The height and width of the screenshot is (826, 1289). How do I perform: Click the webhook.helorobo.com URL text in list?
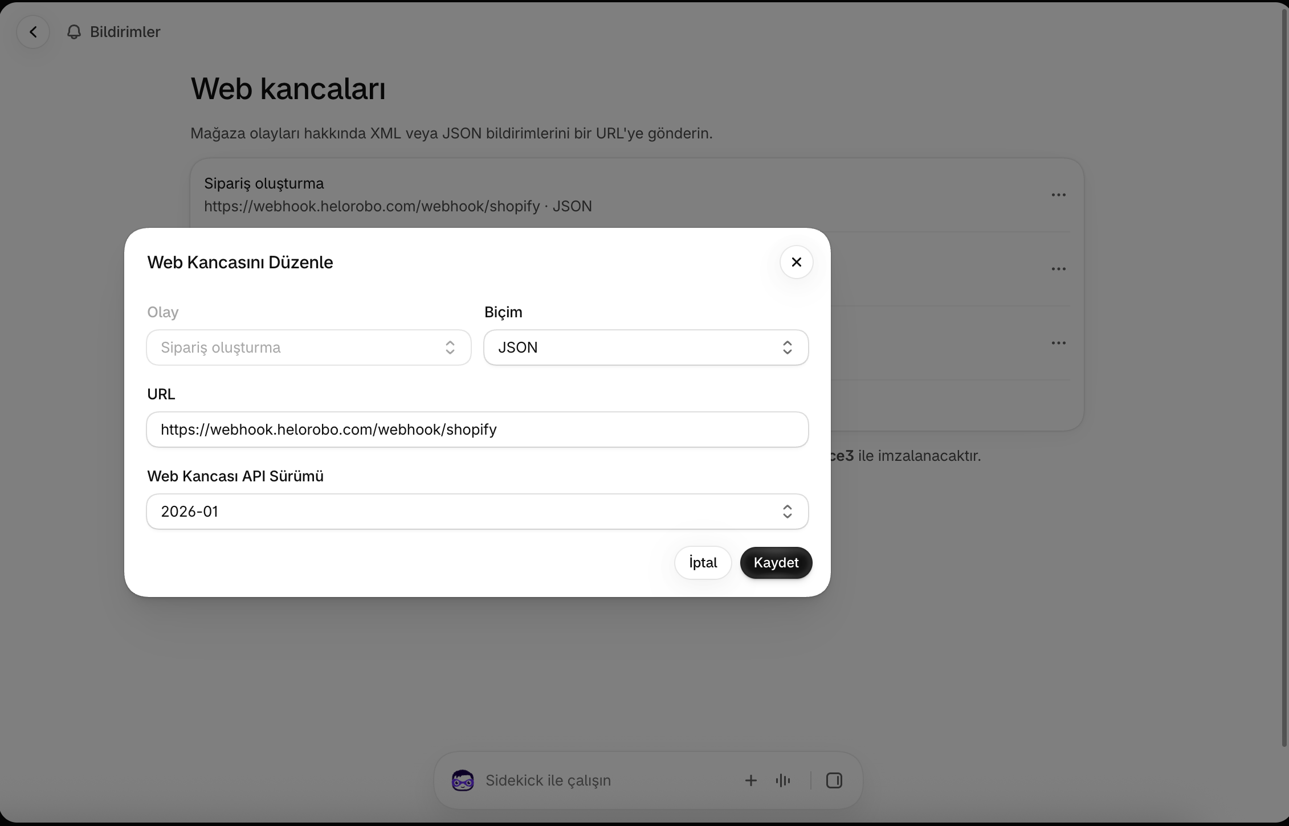(372, 206)
